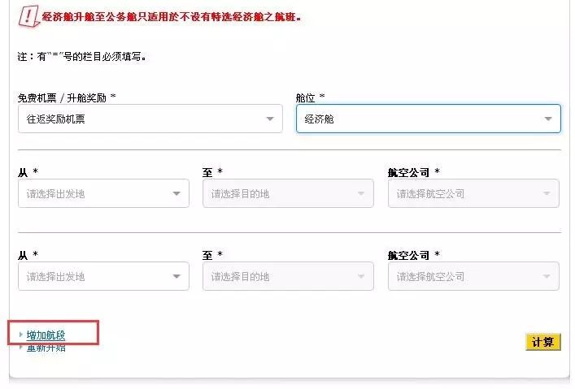
Task: Open the 舱位 dropdown showing 经济舱
Action: pos(429,119)
